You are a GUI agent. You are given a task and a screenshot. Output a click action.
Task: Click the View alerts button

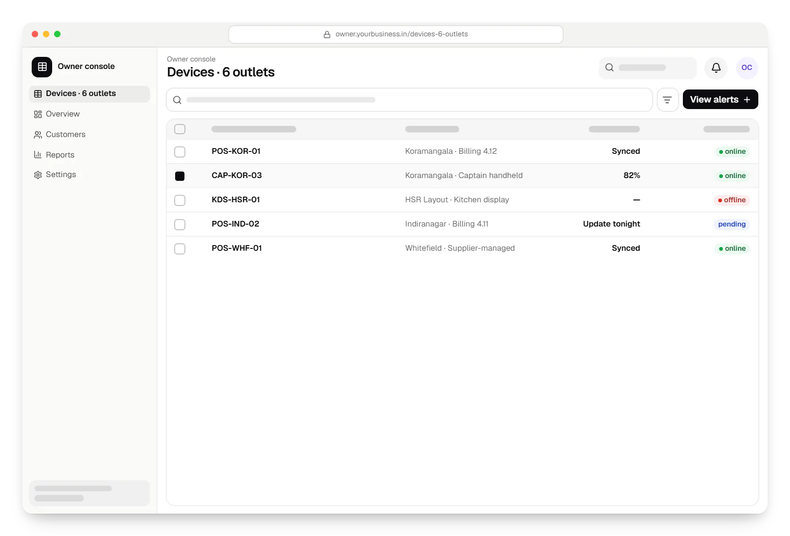click(x=720, y=99)
